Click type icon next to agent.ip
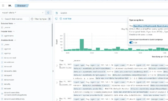The height and width of the screenshot is (101, 168). point(2,53)
